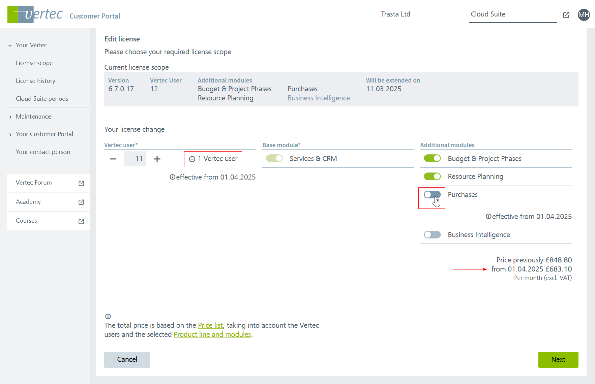The width and height of the screenshot is (595, 384).
Task: Click the external link icon for Vertec Forum
Action: 81,183
